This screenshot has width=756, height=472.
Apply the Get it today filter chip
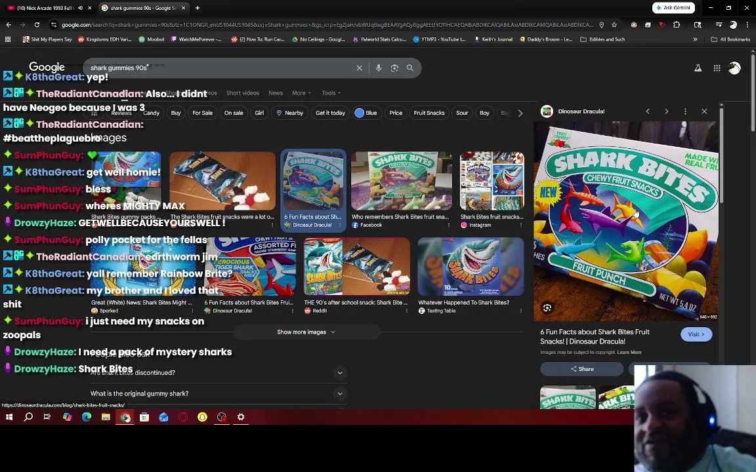tap(330, 113)
